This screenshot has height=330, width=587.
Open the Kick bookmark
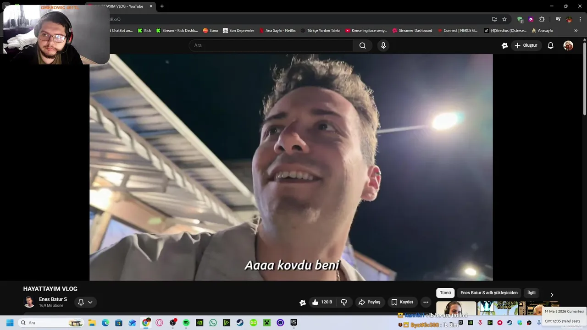144,31
